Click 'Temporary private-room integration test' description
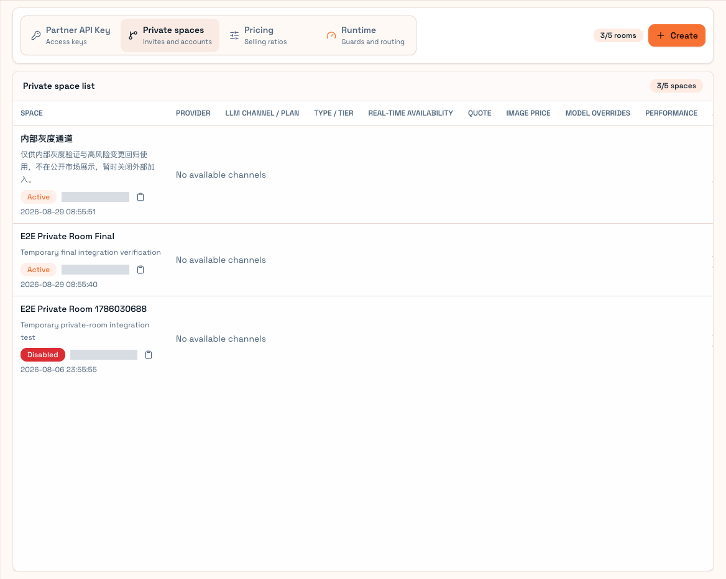726x579 pixels. click(85, 331)
